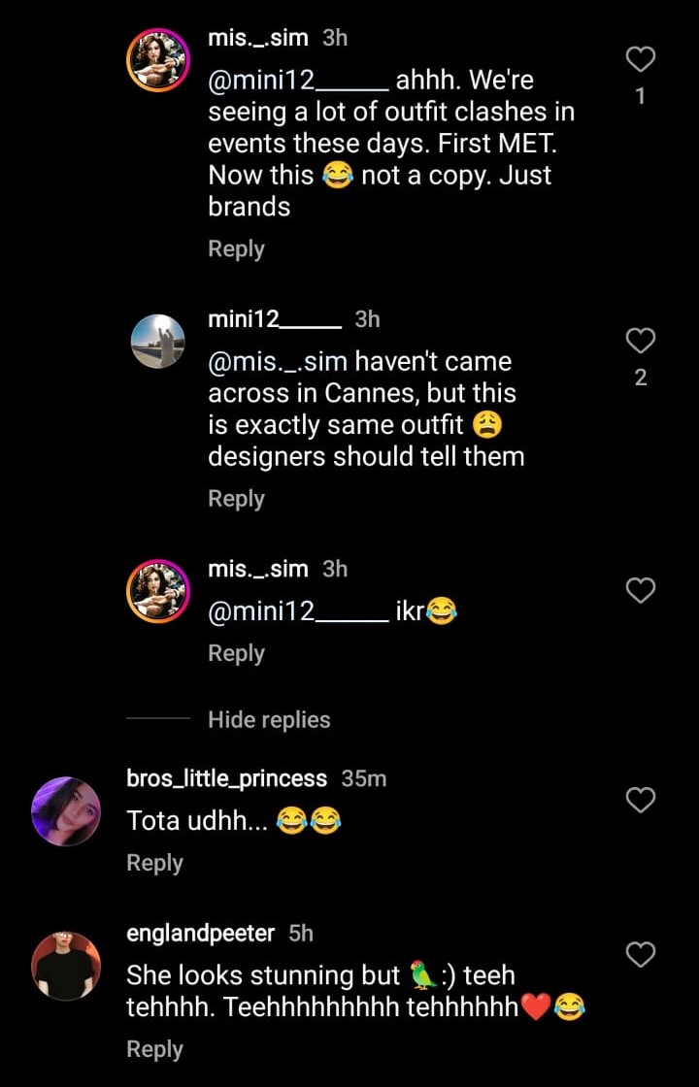Open the bros_little_princess username link

[226, 778]
